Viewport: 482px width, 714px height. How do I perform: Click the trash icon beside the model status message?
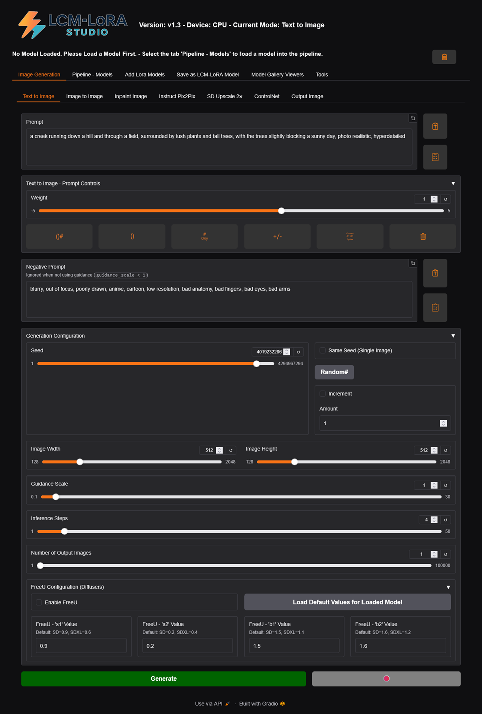coord(444,57)
